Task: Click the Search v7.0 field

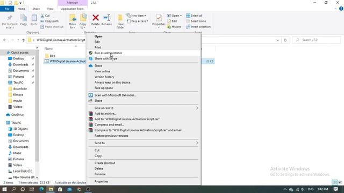Action: tap(317, 40)
